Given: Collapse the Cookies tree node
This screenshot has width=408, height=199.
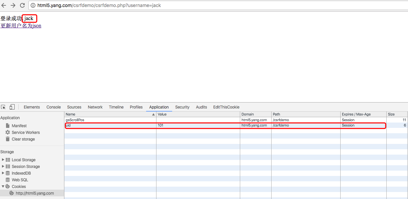Looking at the screenshot, I should (3, 186).
